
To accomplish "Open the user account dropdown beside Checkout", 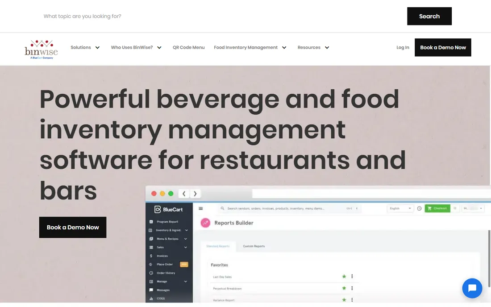I will [x=473, y=208].
